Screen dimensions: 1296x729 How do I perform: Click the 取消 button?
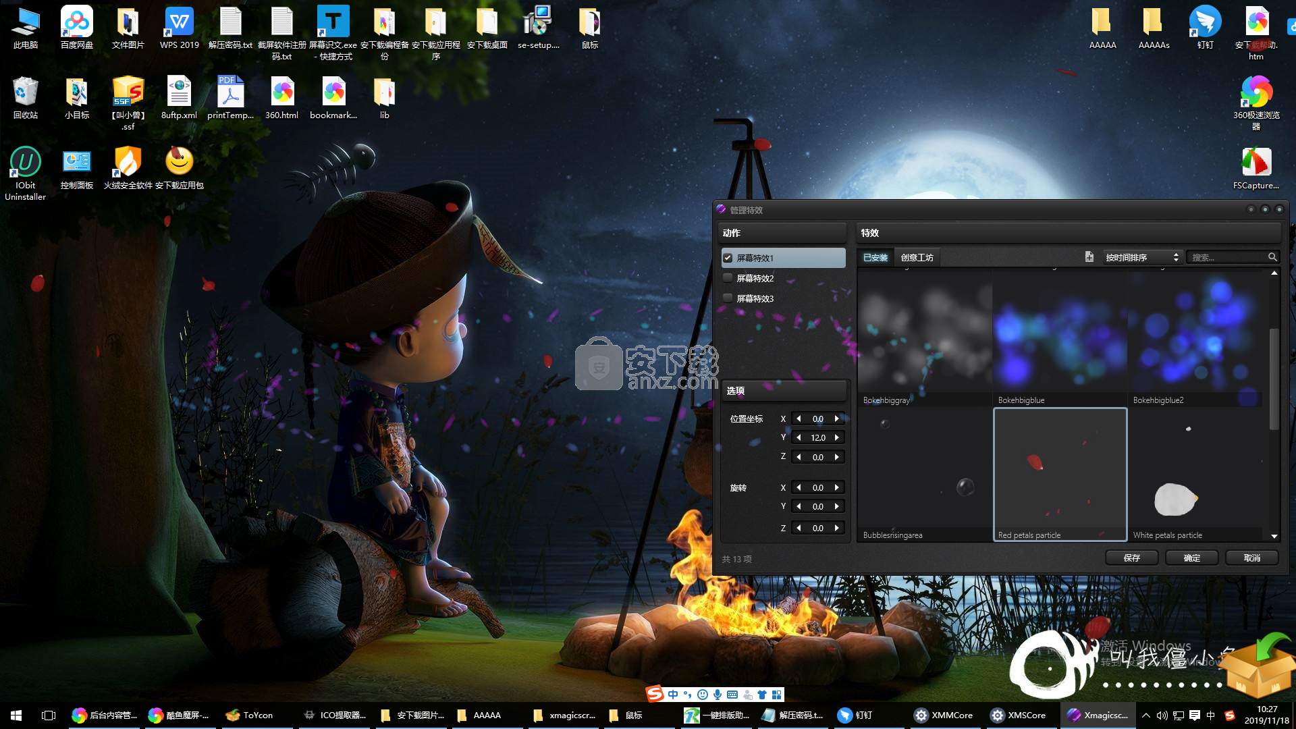(1252, 558)
